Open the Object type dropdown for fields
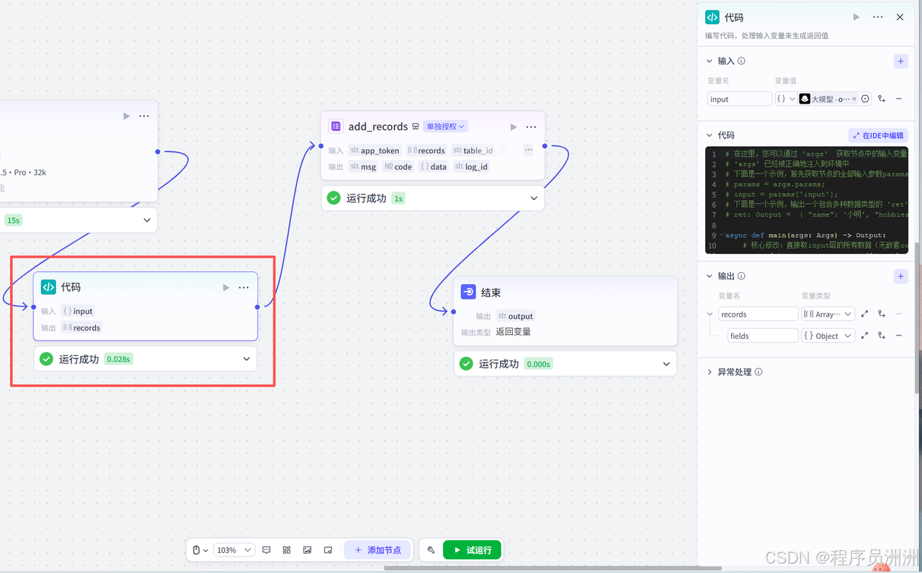922x573 pixels. [828, 335]
